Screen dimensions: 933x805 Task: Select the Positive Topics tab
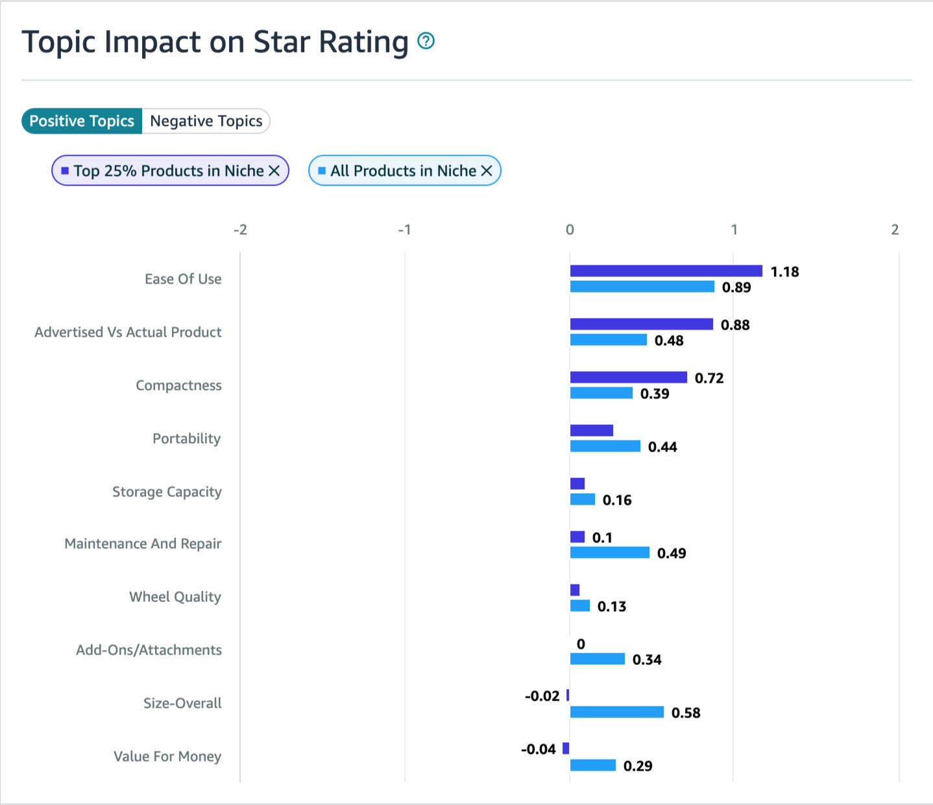pyautogui.click(x=82, y=121)
